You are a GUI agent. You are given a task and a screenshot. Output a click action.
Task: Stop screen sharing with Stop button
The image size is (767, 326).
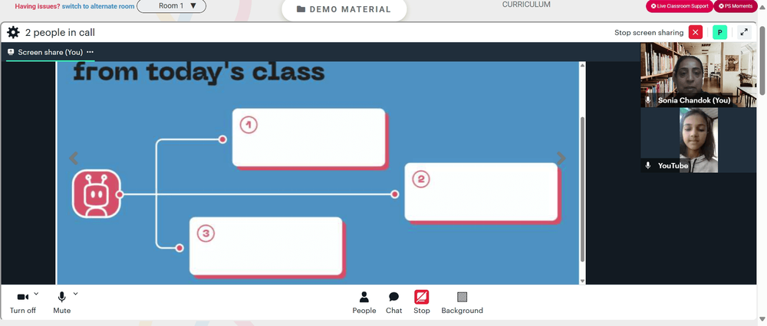tap(421, 302)
